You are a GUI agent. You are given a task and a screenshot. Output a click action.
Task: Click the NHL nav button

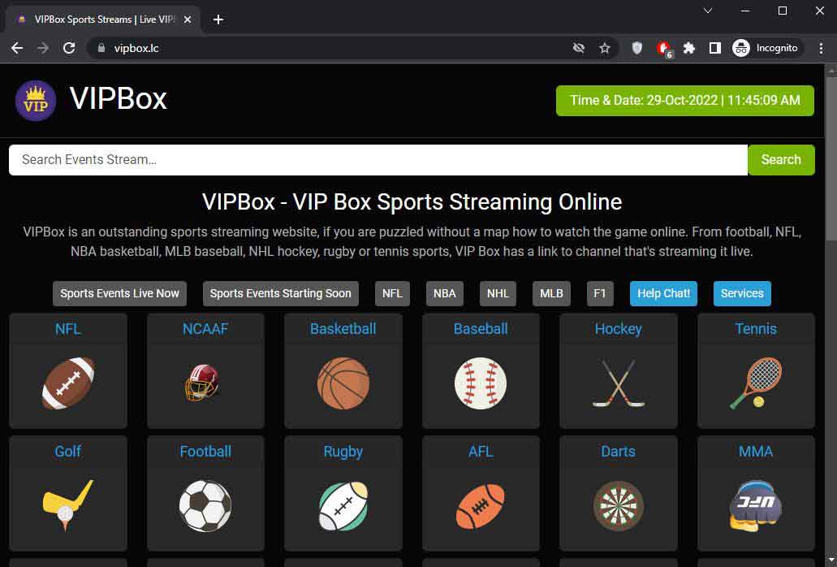click(498, 293)
